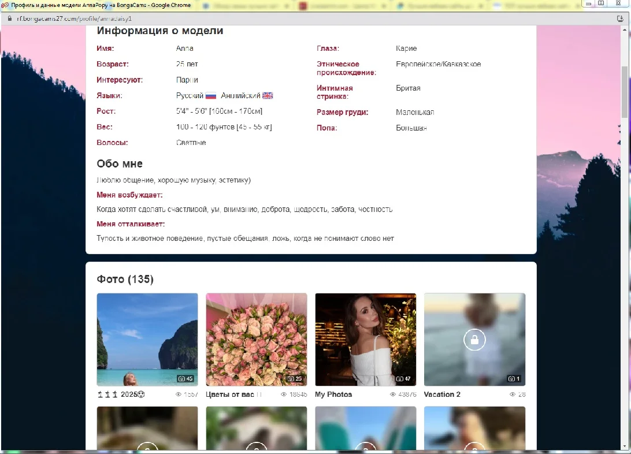Click the Информация о модели heading
This screenshot has width=631, height=454.
coord(160,31)
